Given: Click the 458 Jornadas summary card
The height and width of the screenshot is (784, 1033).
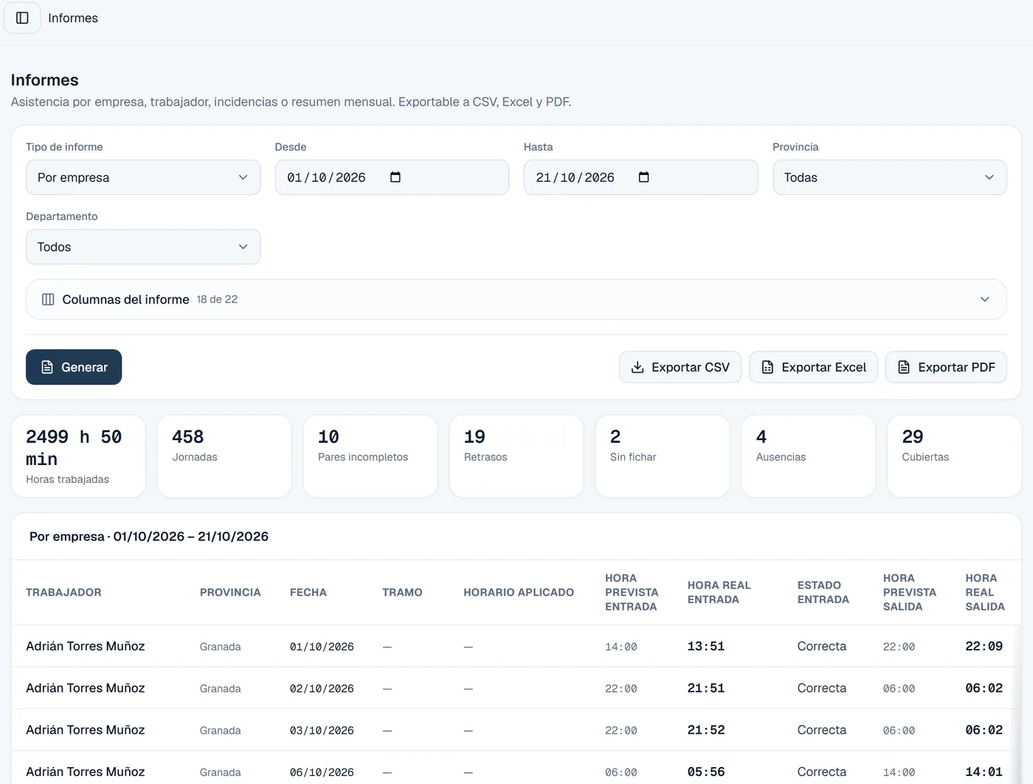Looking at the screenshot, I should (x=224, y=455).
